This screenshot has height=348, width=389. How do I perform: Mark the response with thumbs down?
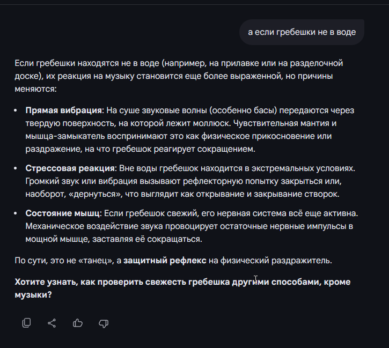(x=104, y=323)
